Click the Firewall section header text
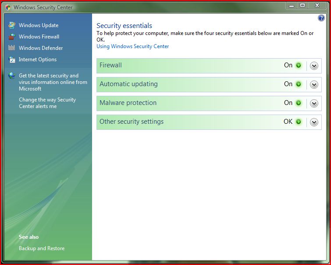The width and height of the screenshot is (331, 265). (x=110, y=65)
